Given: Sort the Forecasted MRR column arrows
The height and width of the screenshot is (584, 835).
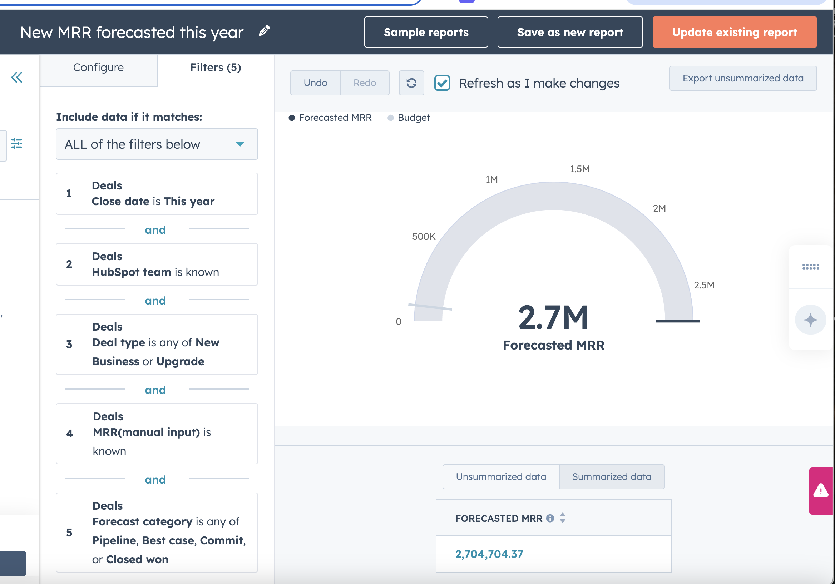Looking at the screenshot, I should coord(563,518).
